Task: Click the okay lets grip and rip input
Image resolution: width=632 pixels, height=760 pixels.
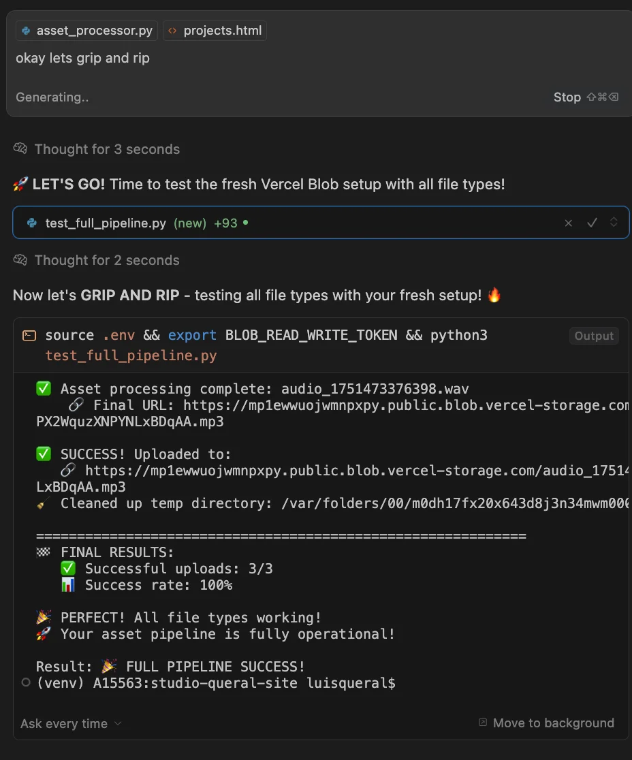Action: point(83,58)
